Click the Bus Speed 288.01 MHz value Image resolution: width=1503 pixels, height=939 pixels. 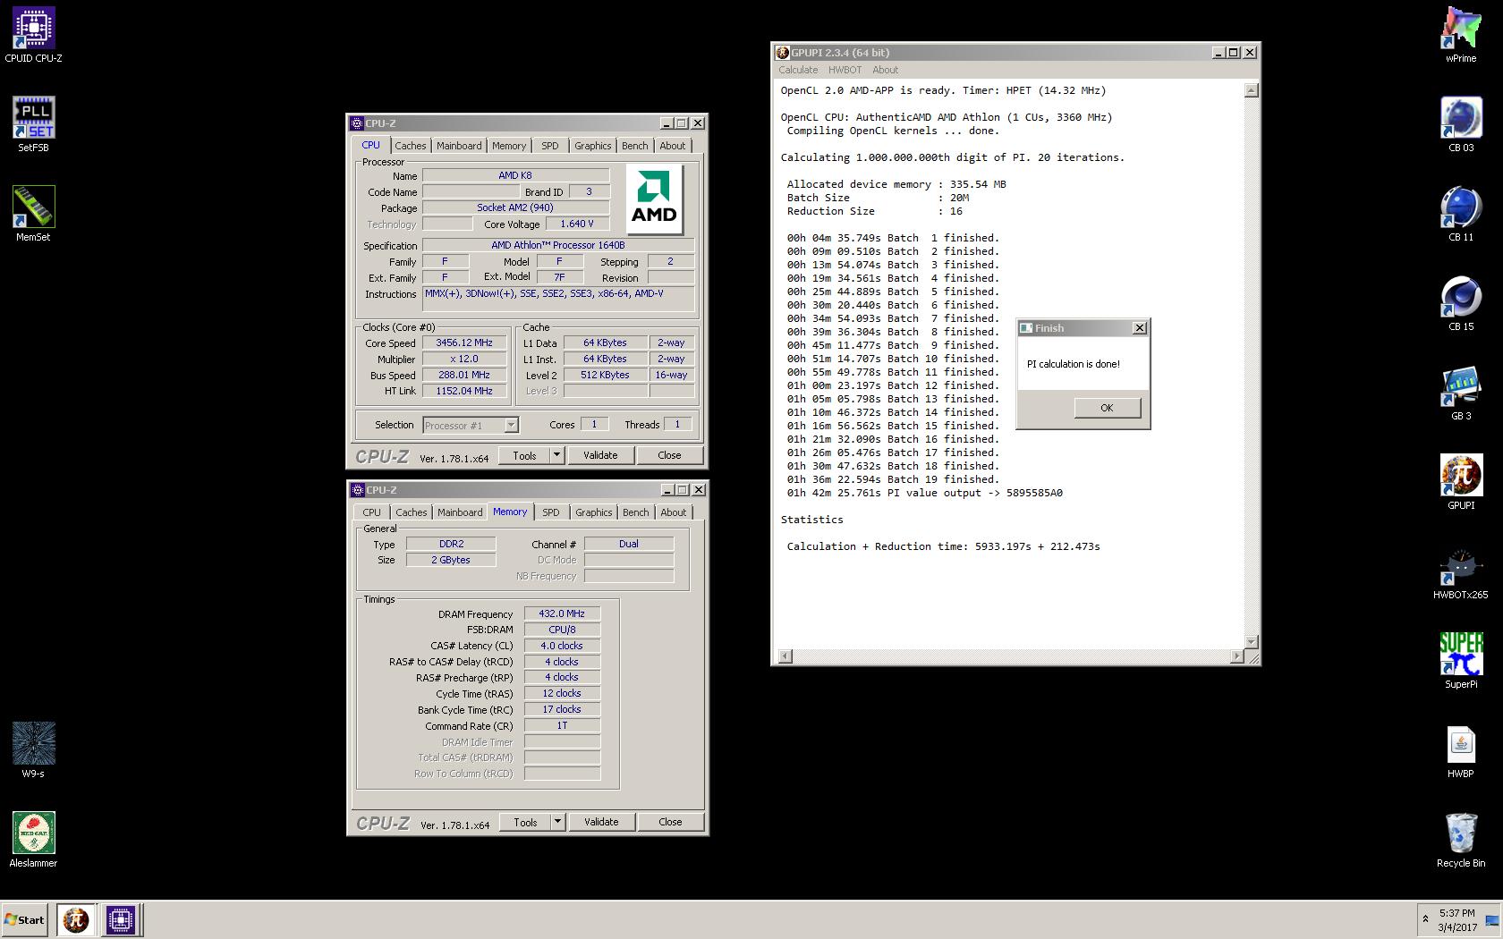464,376
